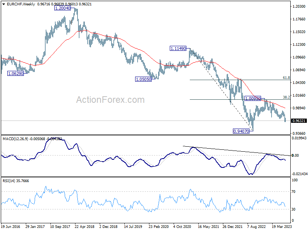Viewport: 308px width, 231px height.
Task: Select the 26 Dec 2021 date label
Action: [x=233, y=227]
